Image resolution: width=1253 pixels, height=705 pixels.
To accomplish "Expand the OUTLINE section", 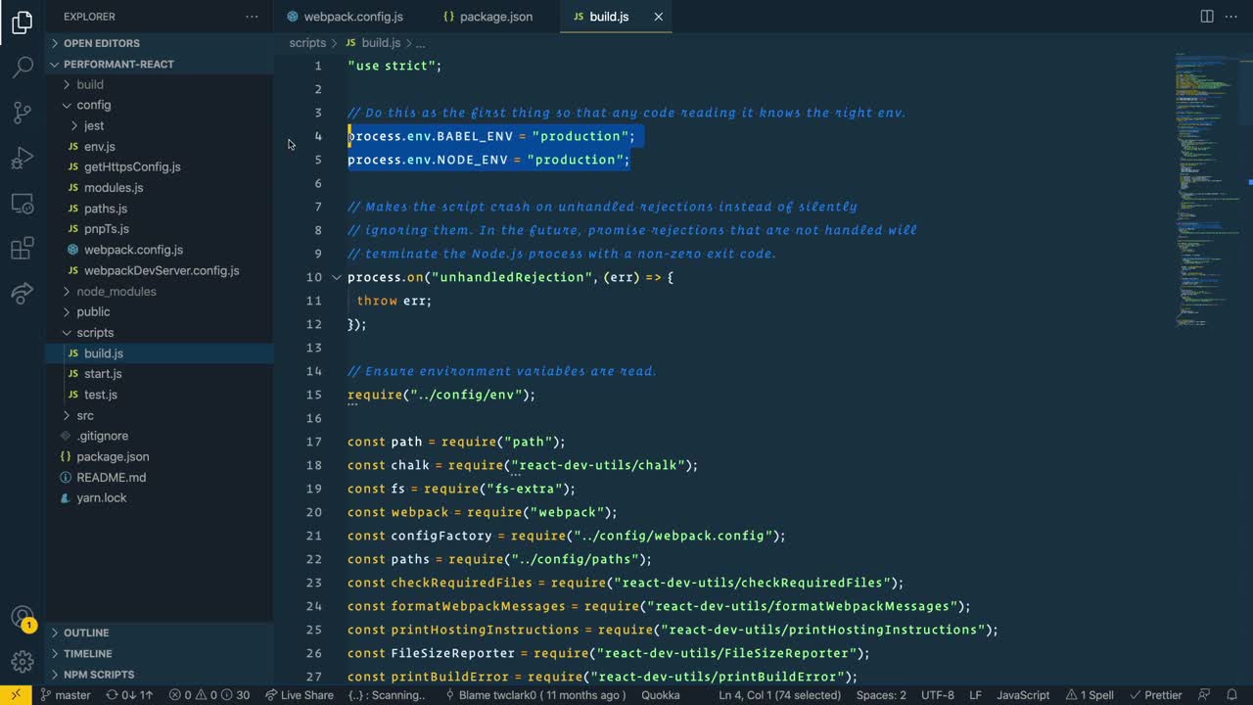I will click(x=86, y=633).
